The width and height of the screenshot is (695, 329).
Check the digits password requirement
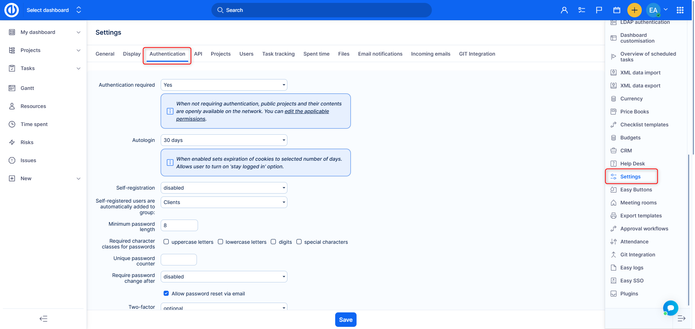[273, 242]
